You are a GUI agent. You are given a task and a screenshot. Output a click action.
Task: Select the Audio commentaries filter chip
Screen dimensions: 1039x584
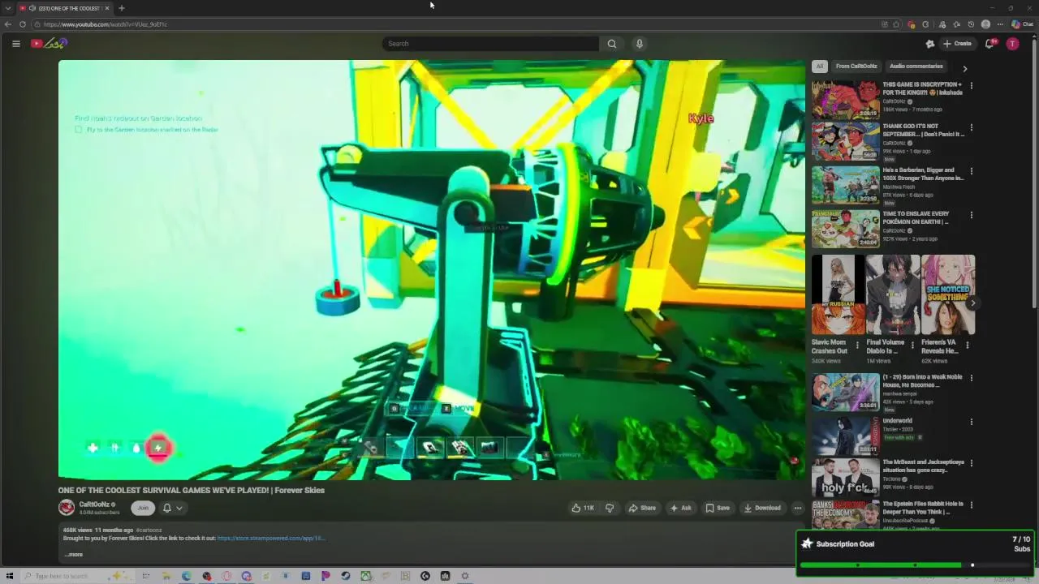pyautogui.click(x=916, y=67)
